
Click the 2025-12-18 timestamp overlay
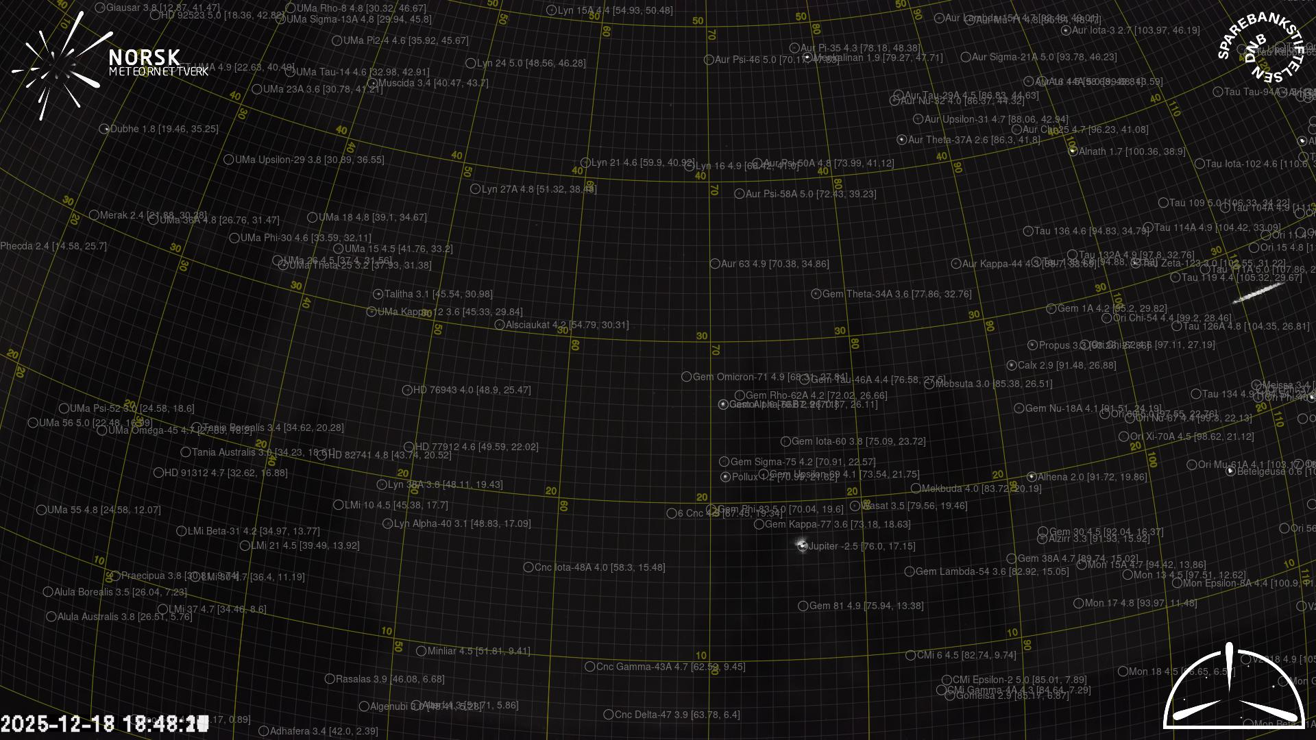tap(104, 724)
